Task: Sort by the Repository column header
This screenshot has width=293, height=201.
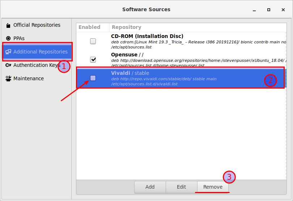Action: [198, 27]
